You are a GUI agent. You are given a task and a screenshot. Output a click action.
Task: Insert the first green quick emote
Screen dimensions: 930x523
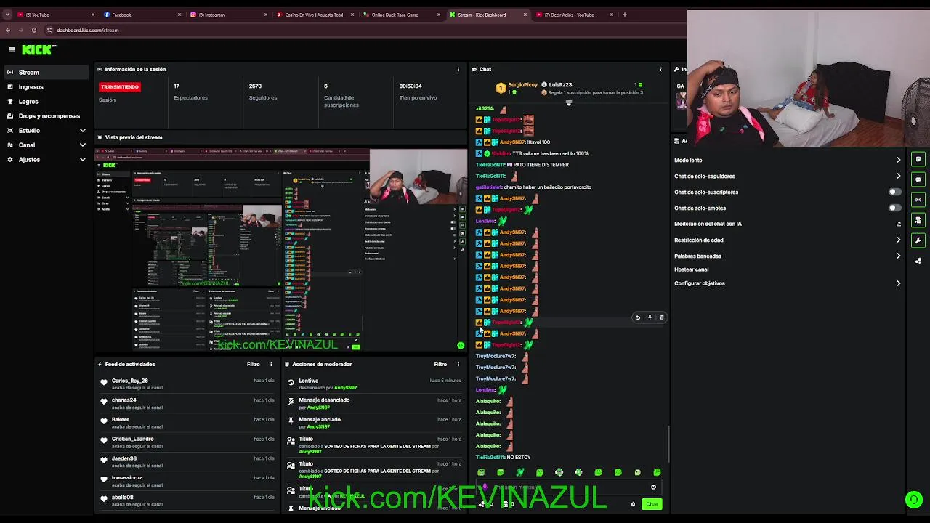pyautogui.click(x=481, y=472)
